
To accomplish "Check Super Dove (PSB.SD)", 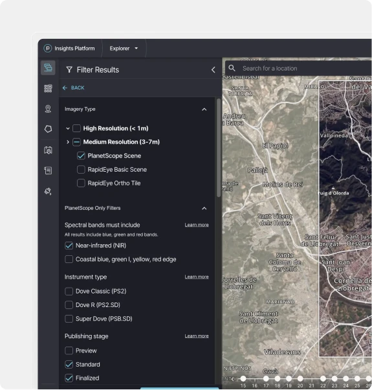I will coord(69,319).
